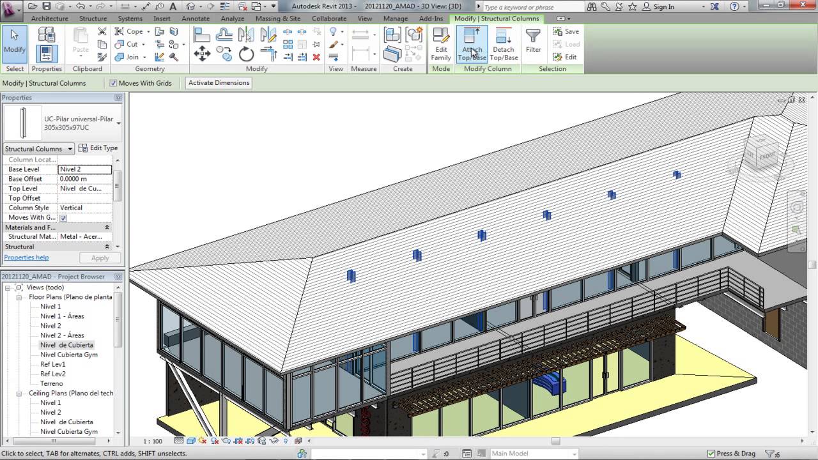Click the keyword search input box
This screenshot has width=818, height=460.
coord(532,7)
